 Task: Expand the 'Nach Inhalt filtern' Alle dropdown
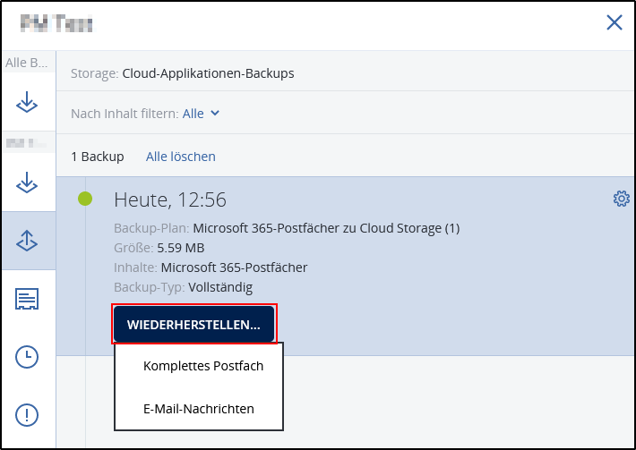coord(202,114)
